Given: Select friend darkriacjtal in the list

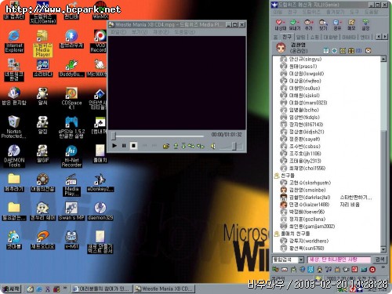Looking at the screenshot, I should 305,198.
